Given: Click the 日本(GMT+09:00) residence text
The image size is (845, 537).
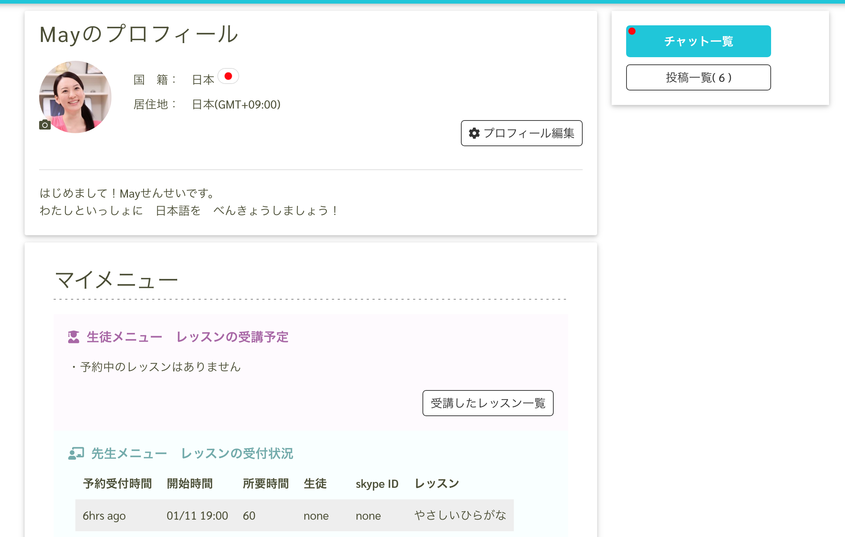Looking at the screenshot, I should click(x=236, y=105).
